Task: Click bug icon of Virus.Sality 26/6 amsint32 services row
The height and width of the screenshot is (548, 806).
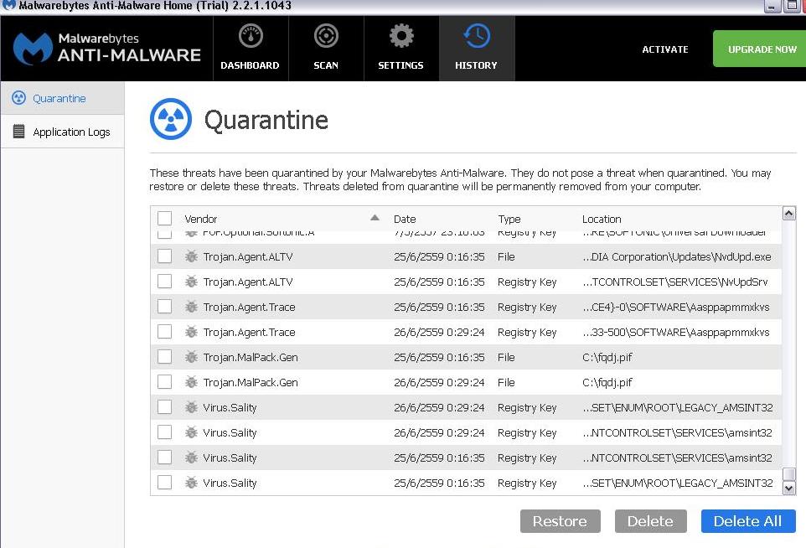Action: point(191,432)
